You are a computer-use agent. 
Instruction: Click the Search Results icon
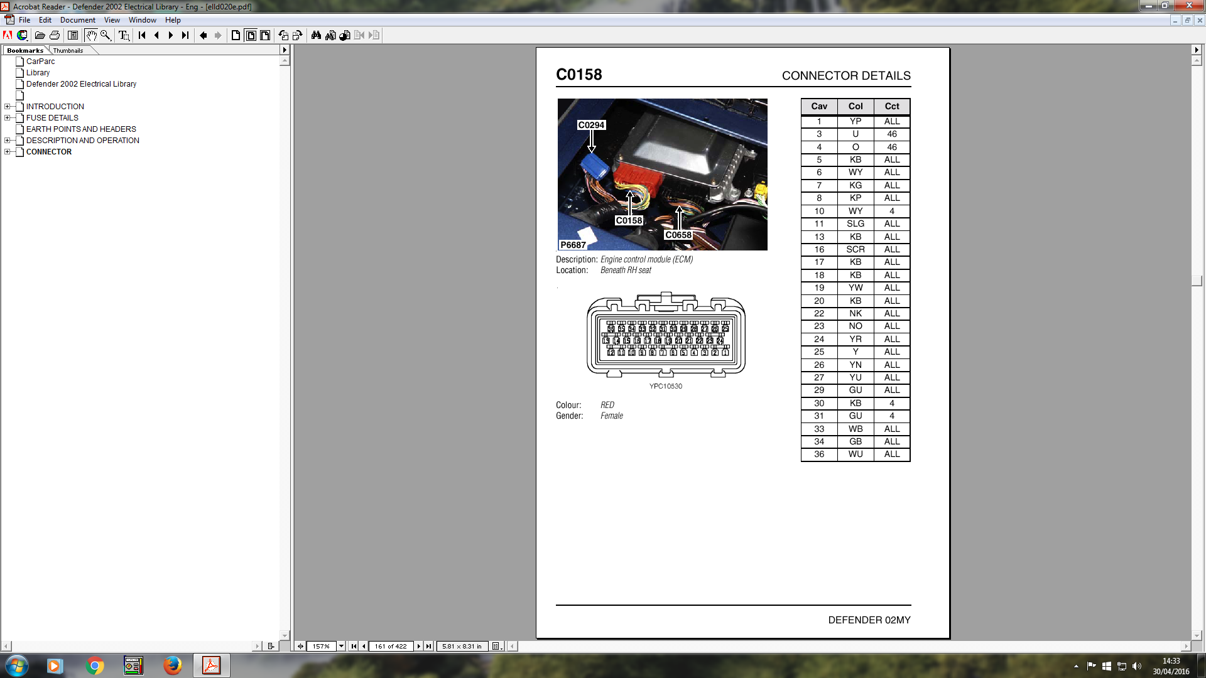point(345,35)
